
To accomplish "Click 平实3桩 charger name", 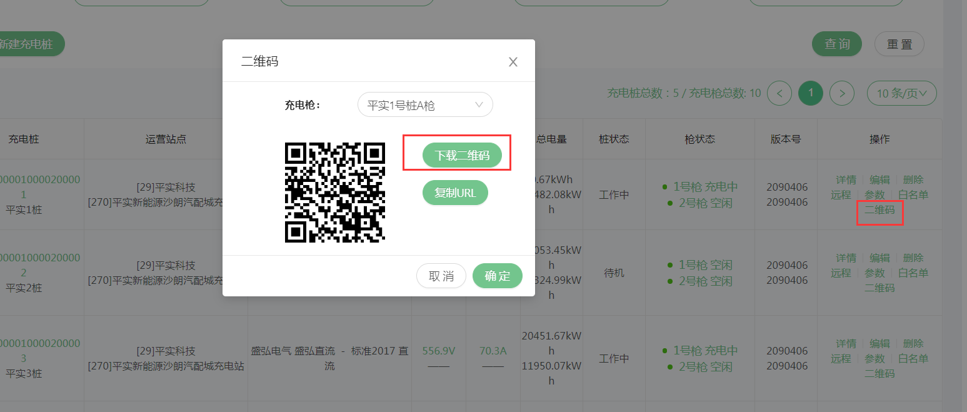I will coord(24,373).
